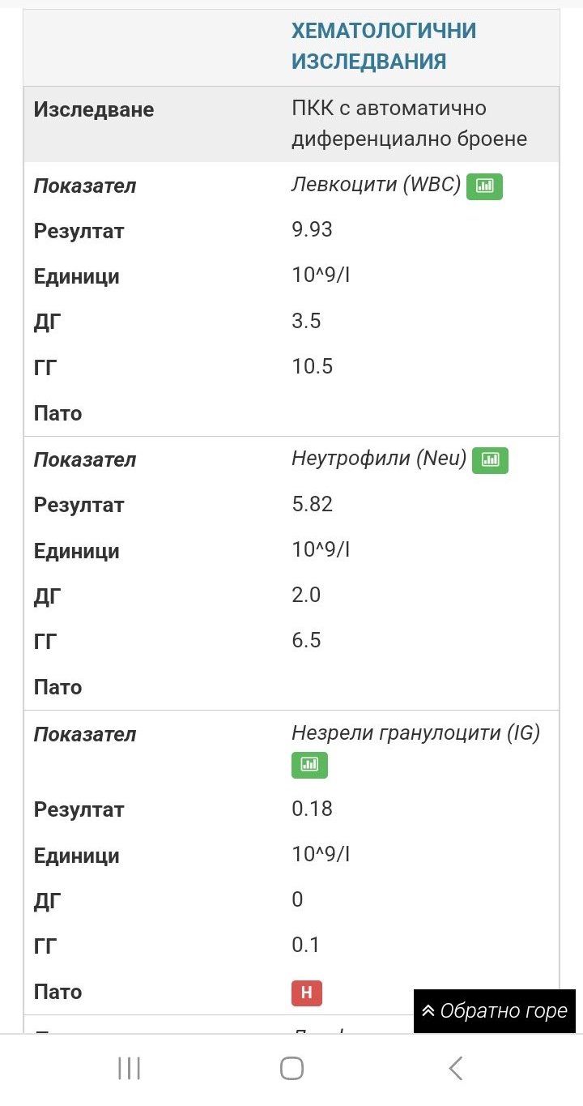Tap the WBC lower limit value 3.5

tap(306, 321)
